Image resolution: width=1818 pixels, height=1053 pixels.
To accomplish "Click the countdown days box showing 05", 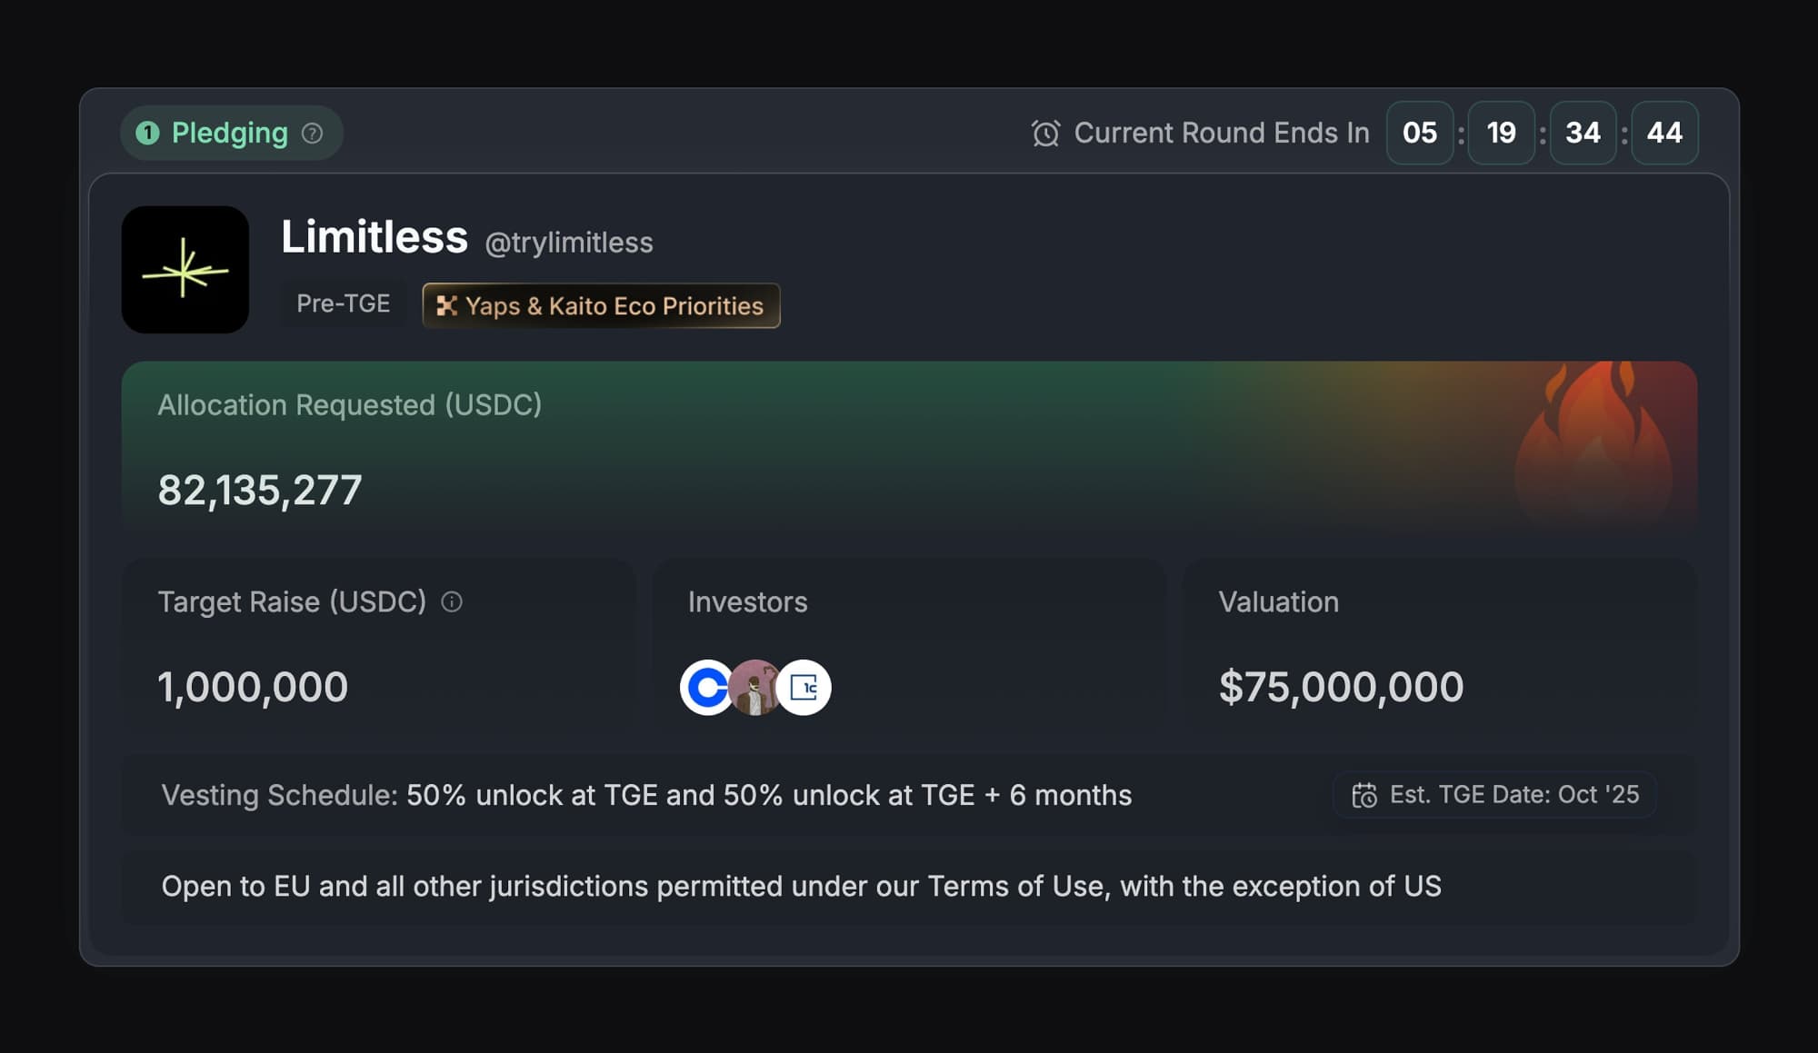I will point(1419,134).
